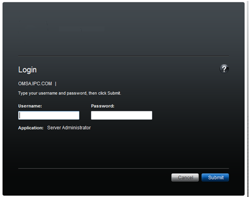This screenshot has width=249, height=197.
Task: Click the blue Submit button
Action: click(215, 177)
